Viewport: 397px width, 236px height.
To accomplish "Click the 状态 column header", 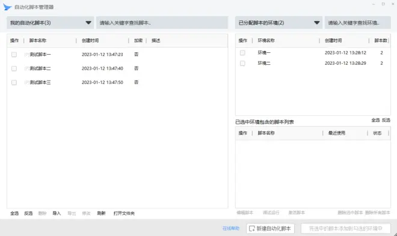I will click(377, 133).
